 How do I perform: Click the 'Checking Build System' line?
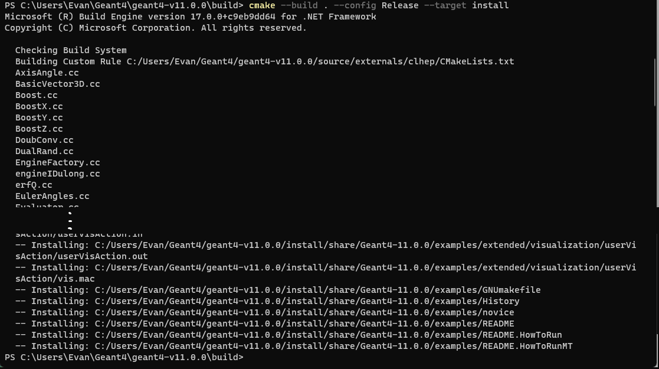pos(71,50)
